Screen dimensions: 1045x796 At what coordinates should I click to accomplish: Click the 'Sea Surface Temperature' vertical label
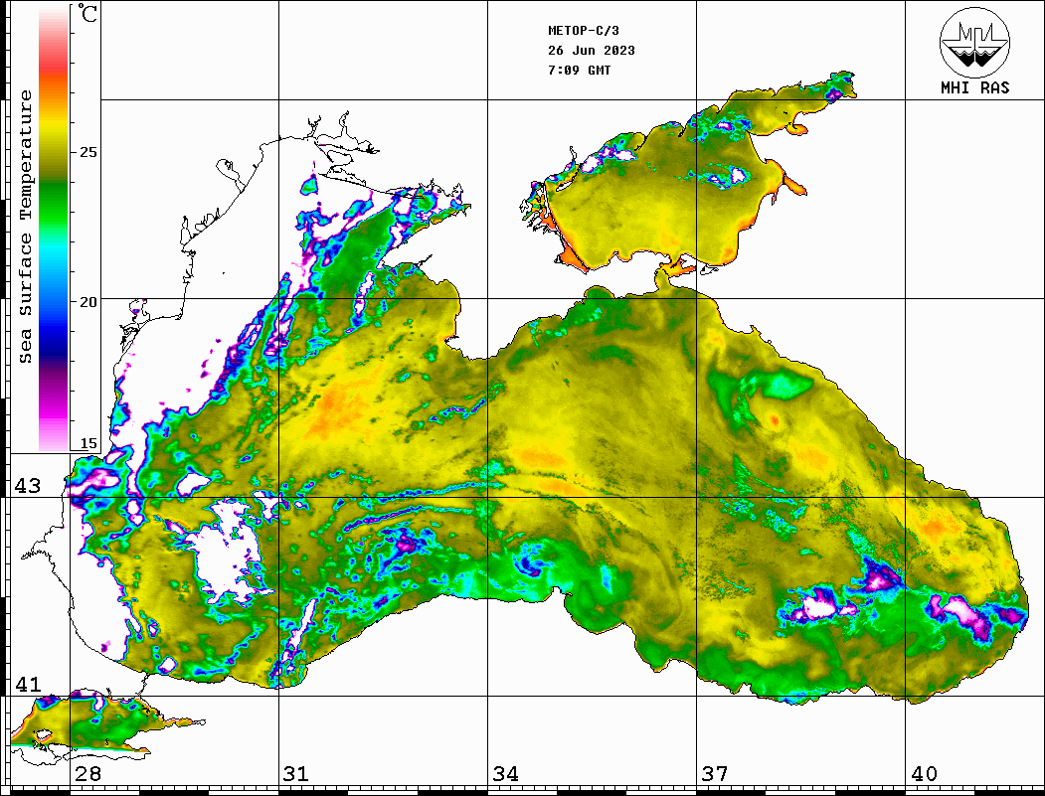click(x=25, y=227)
